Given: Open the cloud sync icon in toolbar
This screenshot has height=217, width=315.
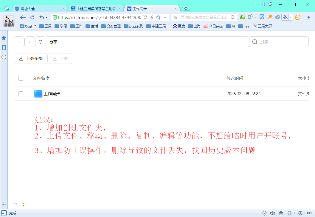Looking at the screenshot, I should coord(277,17).
